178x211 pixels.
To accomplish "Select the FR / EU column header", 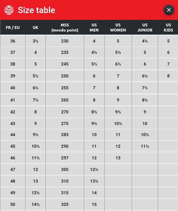I will click(x=13, y=28).
